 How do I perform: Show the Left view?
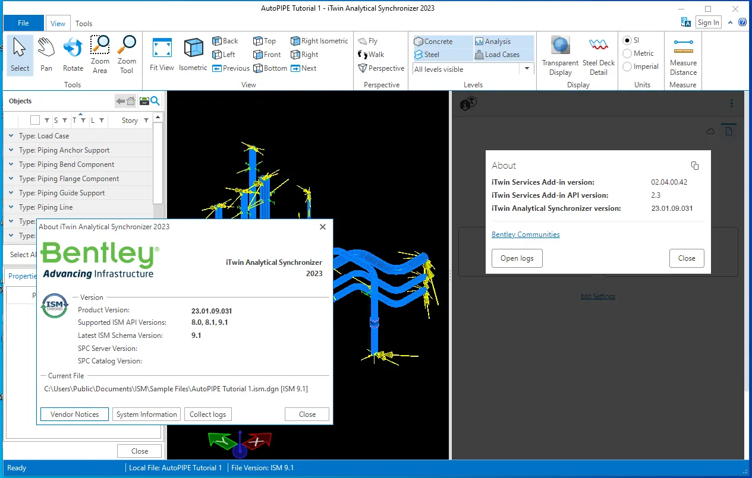point(224,55)
